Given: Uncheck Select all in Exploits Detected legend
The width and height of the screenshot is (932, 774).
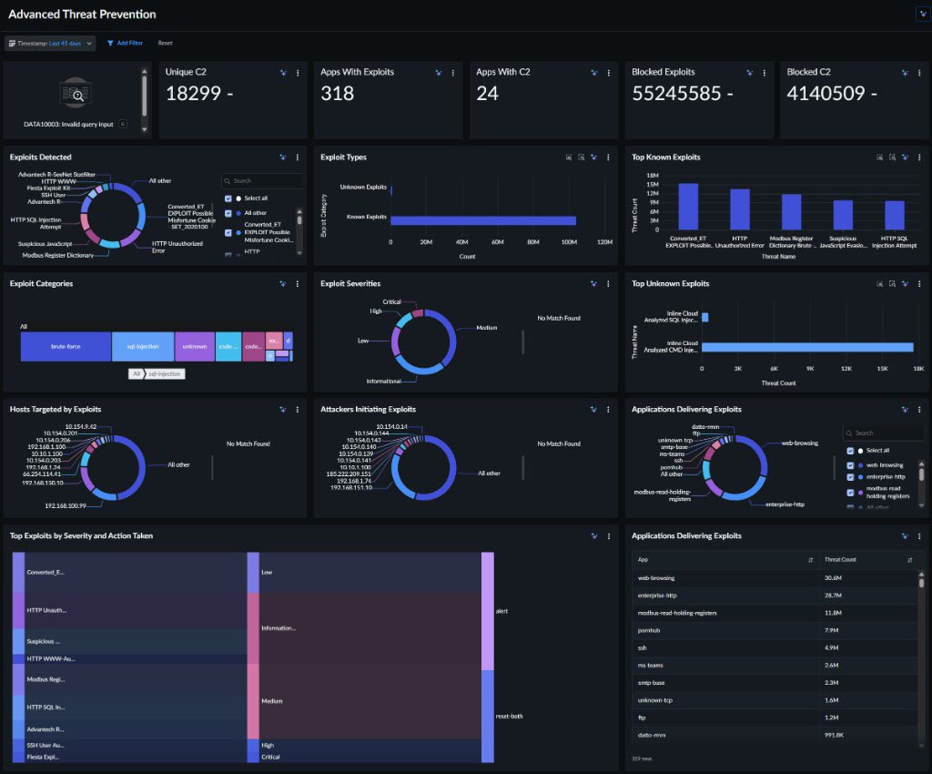Looking at the screenshot, I should coord(228,199).
